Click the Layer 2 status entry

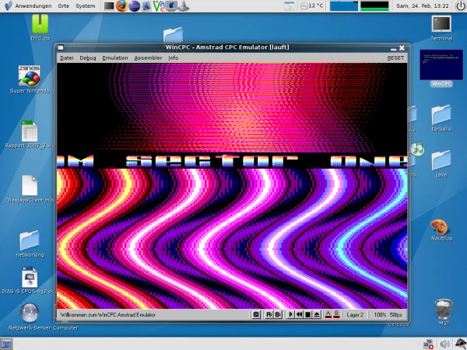tap(355, 315)
